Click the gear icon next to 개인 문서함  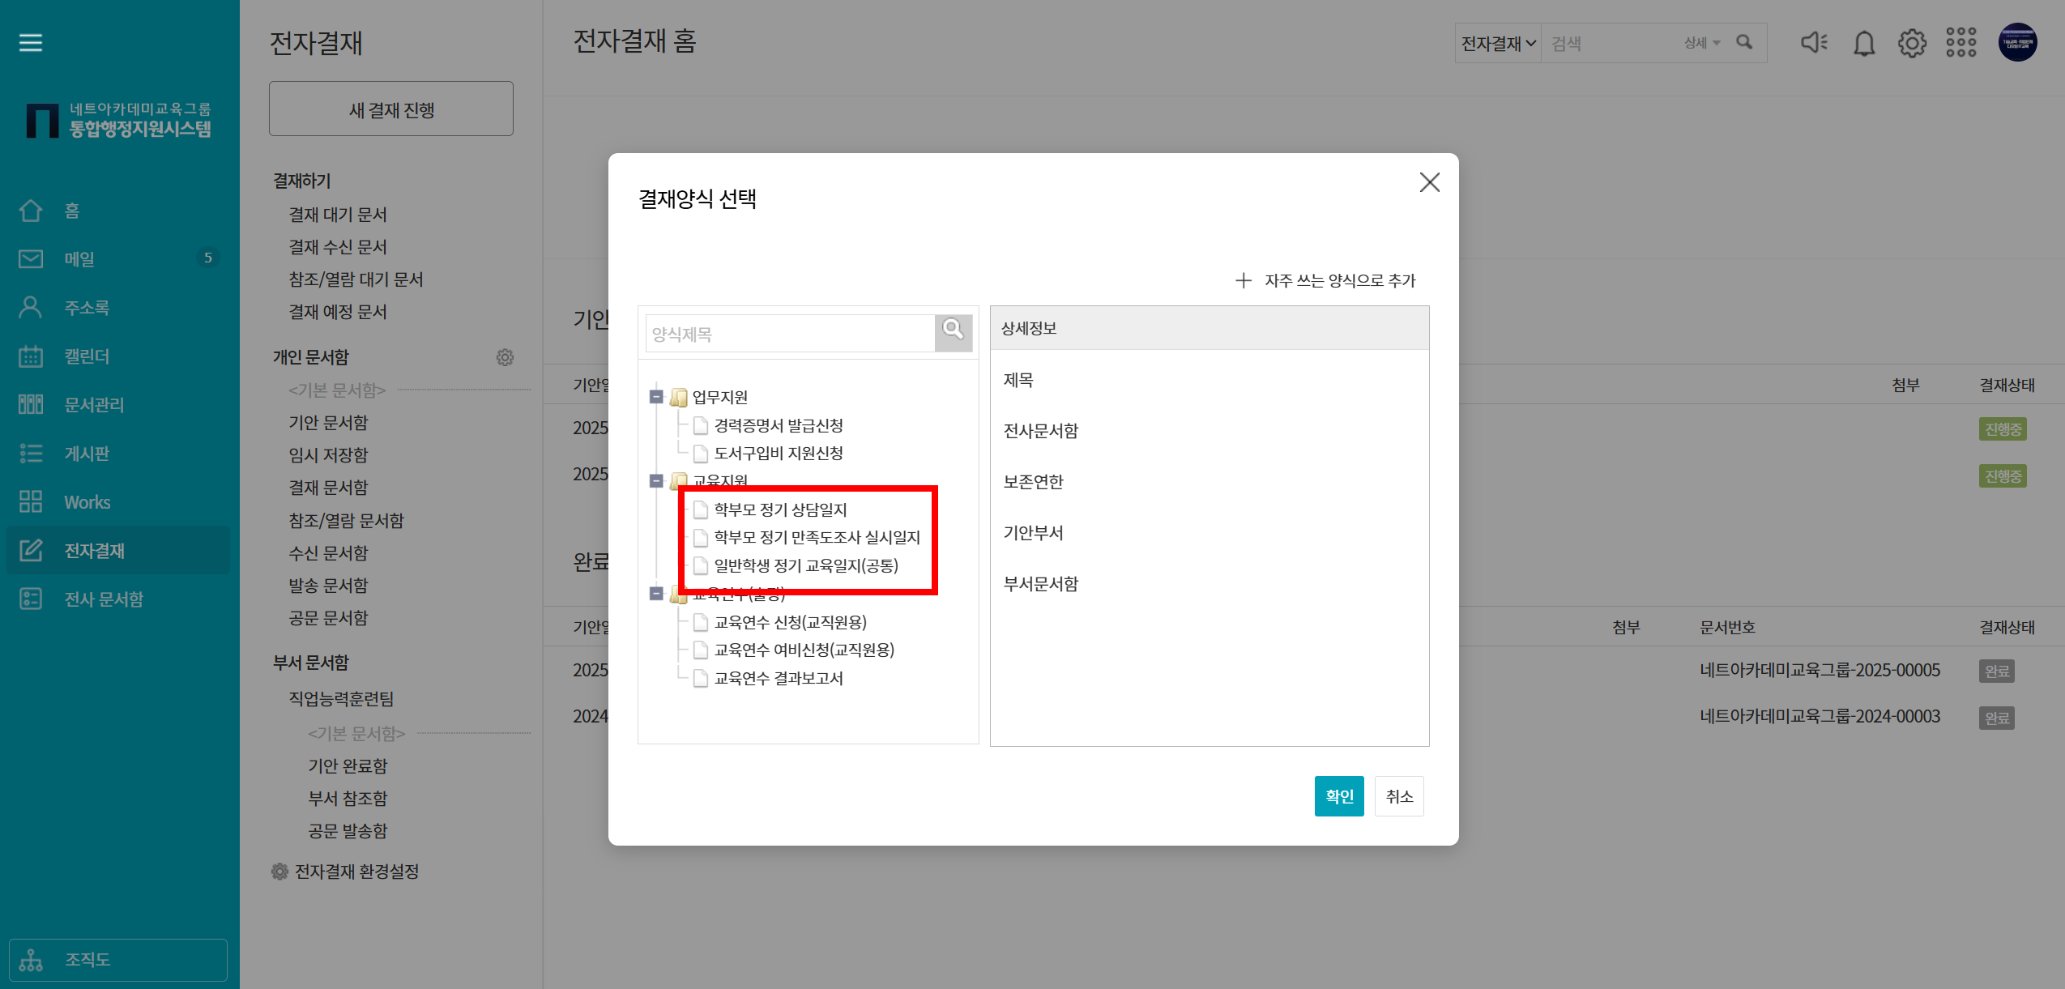[x=505, y=357]
